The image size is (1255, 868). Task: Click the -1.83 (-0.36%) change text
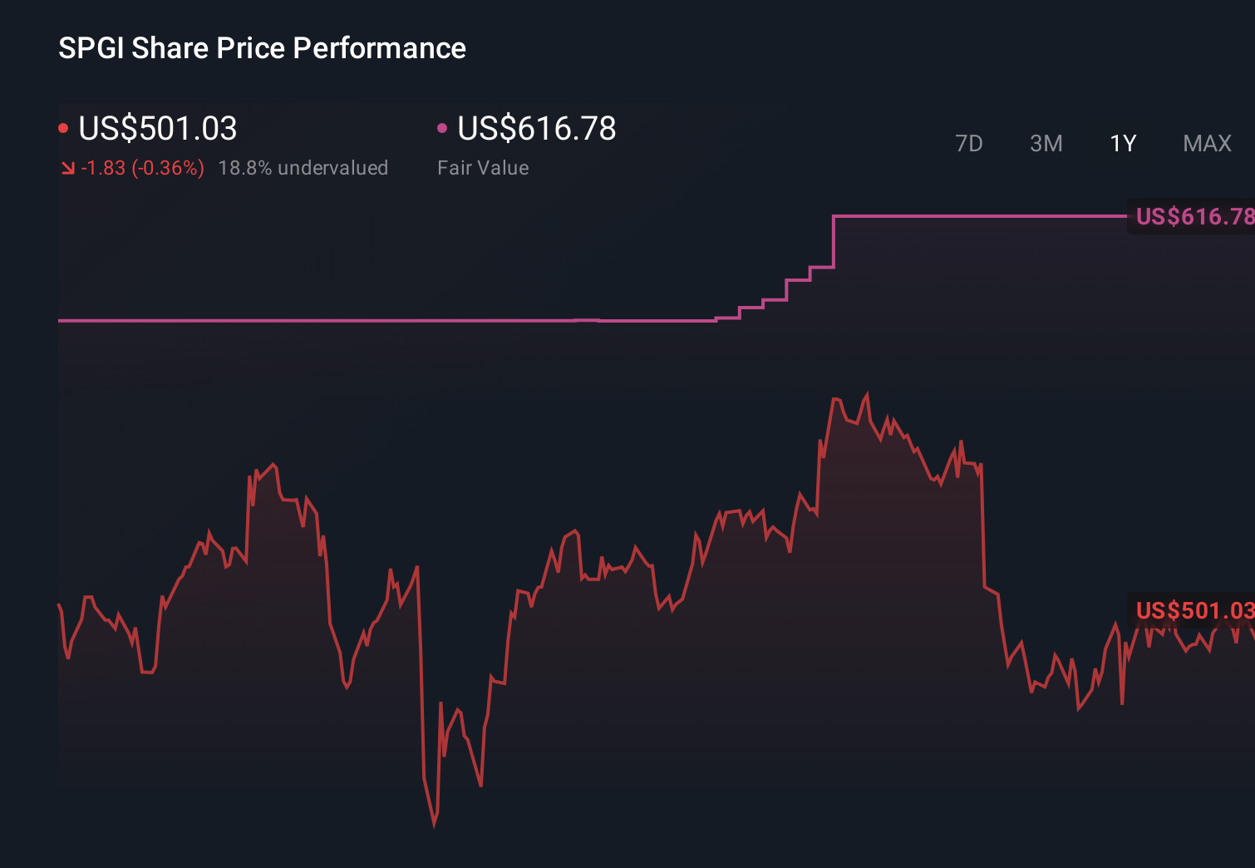tap(141, 168)
